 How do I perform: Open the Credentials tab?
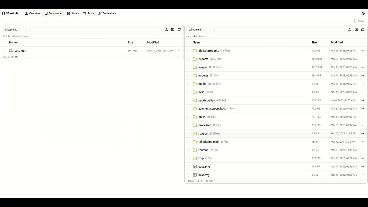(107, 13)
